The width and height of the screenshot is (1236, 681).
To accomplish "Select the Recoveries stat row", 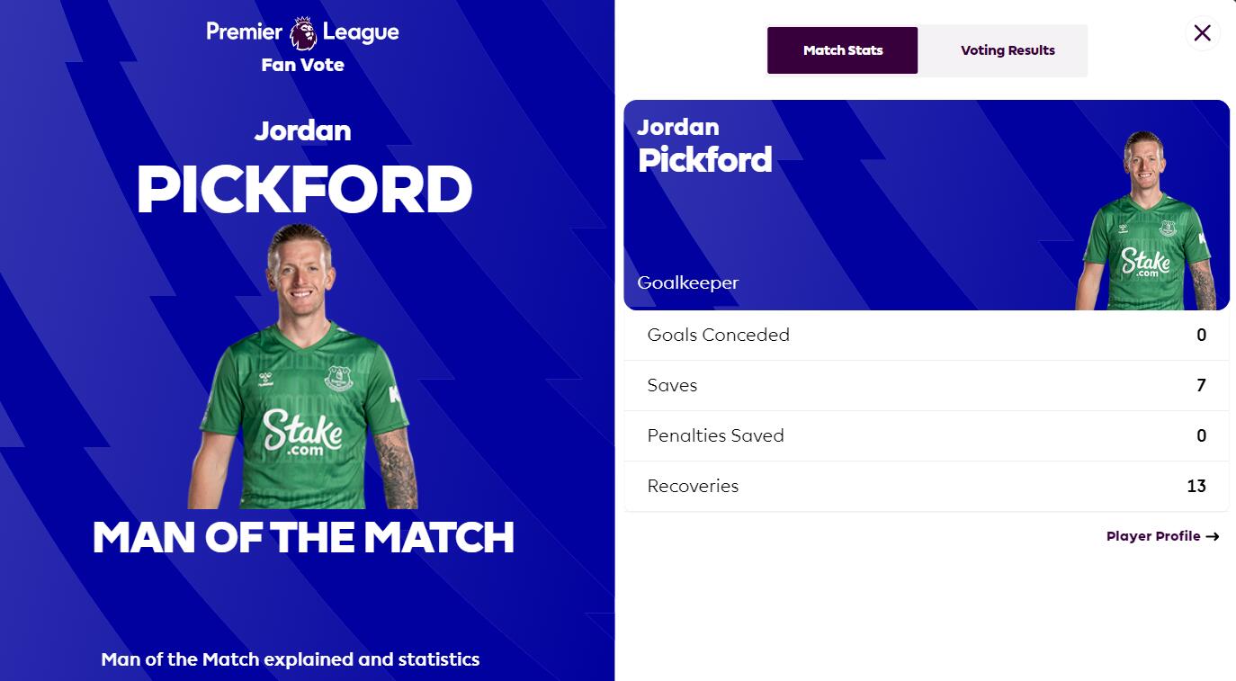I will pyautogui.click(x=927, y=487).
